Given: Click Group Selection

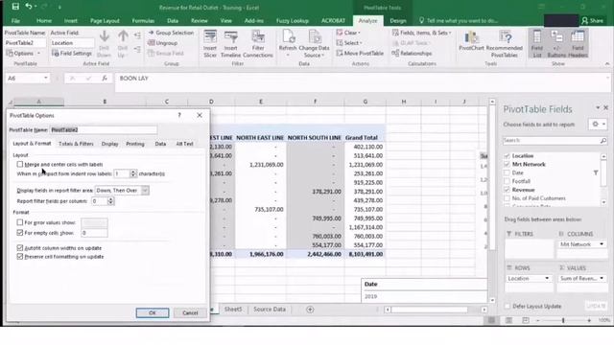Looking at the screenshot, I should pyautogui.click(x=171, y=33).
